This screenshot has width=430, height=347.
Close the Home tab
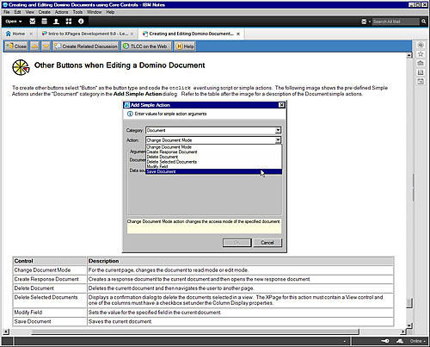coord(31,34)
